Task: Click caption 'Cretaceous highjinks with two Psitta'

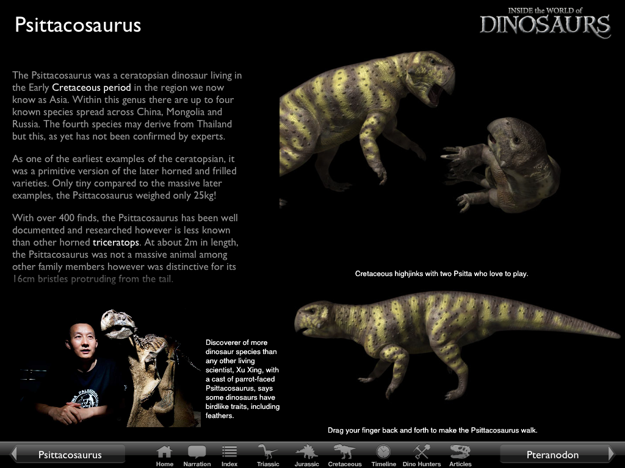Action: (442, 274)
